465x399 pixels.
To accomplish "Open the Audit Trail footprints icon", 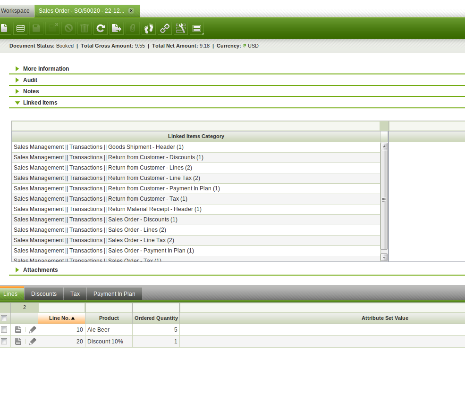I will [149, 28].
